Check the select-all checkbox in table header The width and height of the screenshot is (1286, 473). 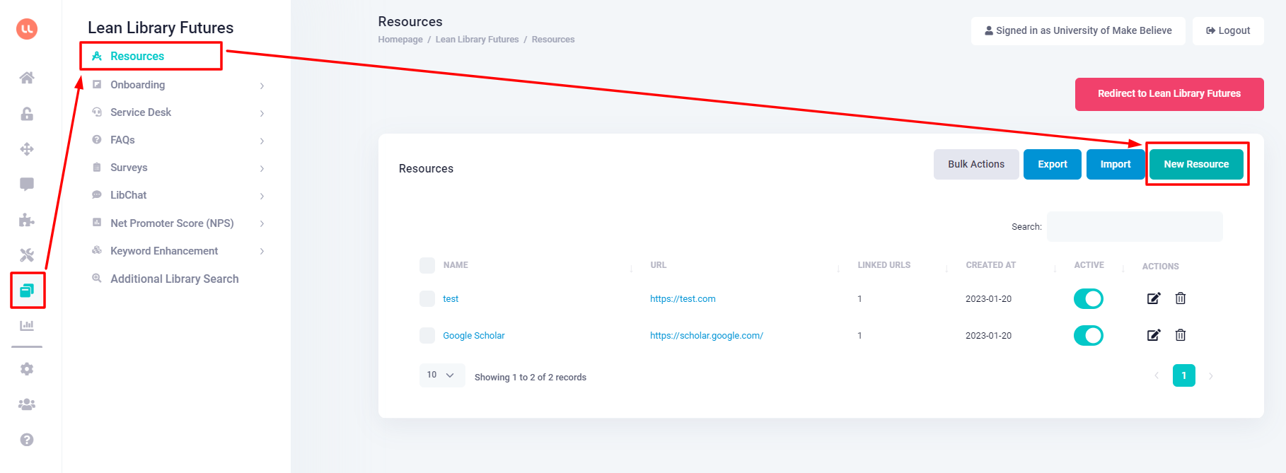[427, 265]
